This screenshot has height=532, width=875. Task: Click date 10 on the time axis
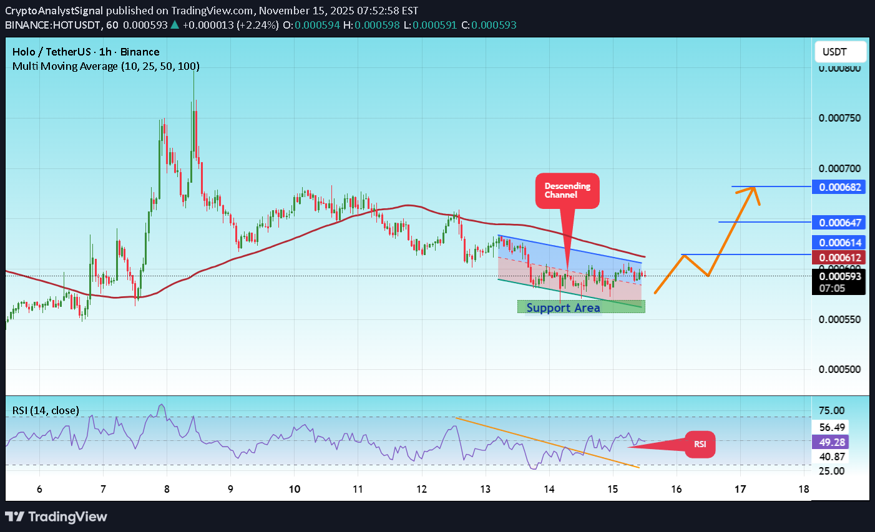tap(295, 489)
